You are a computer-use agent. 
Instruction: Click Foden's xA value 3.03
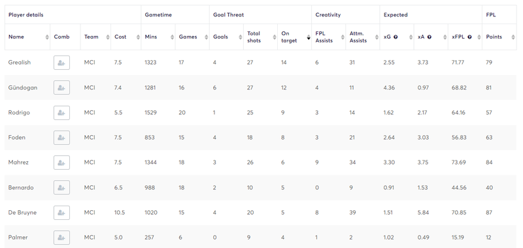(423, 138)
